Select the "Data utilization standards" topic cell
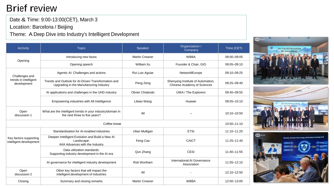This screenshot has height=188, width=334. (x=81, y=152)
